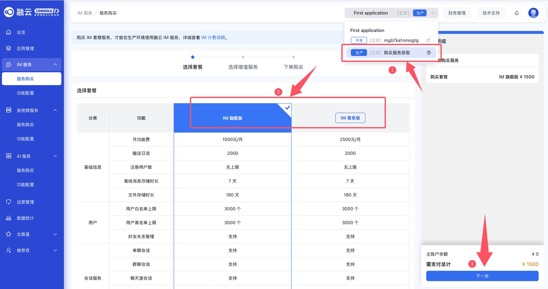Open 功能配置 under IM 服务
The image size is (548, 289).
pos(25,93)
